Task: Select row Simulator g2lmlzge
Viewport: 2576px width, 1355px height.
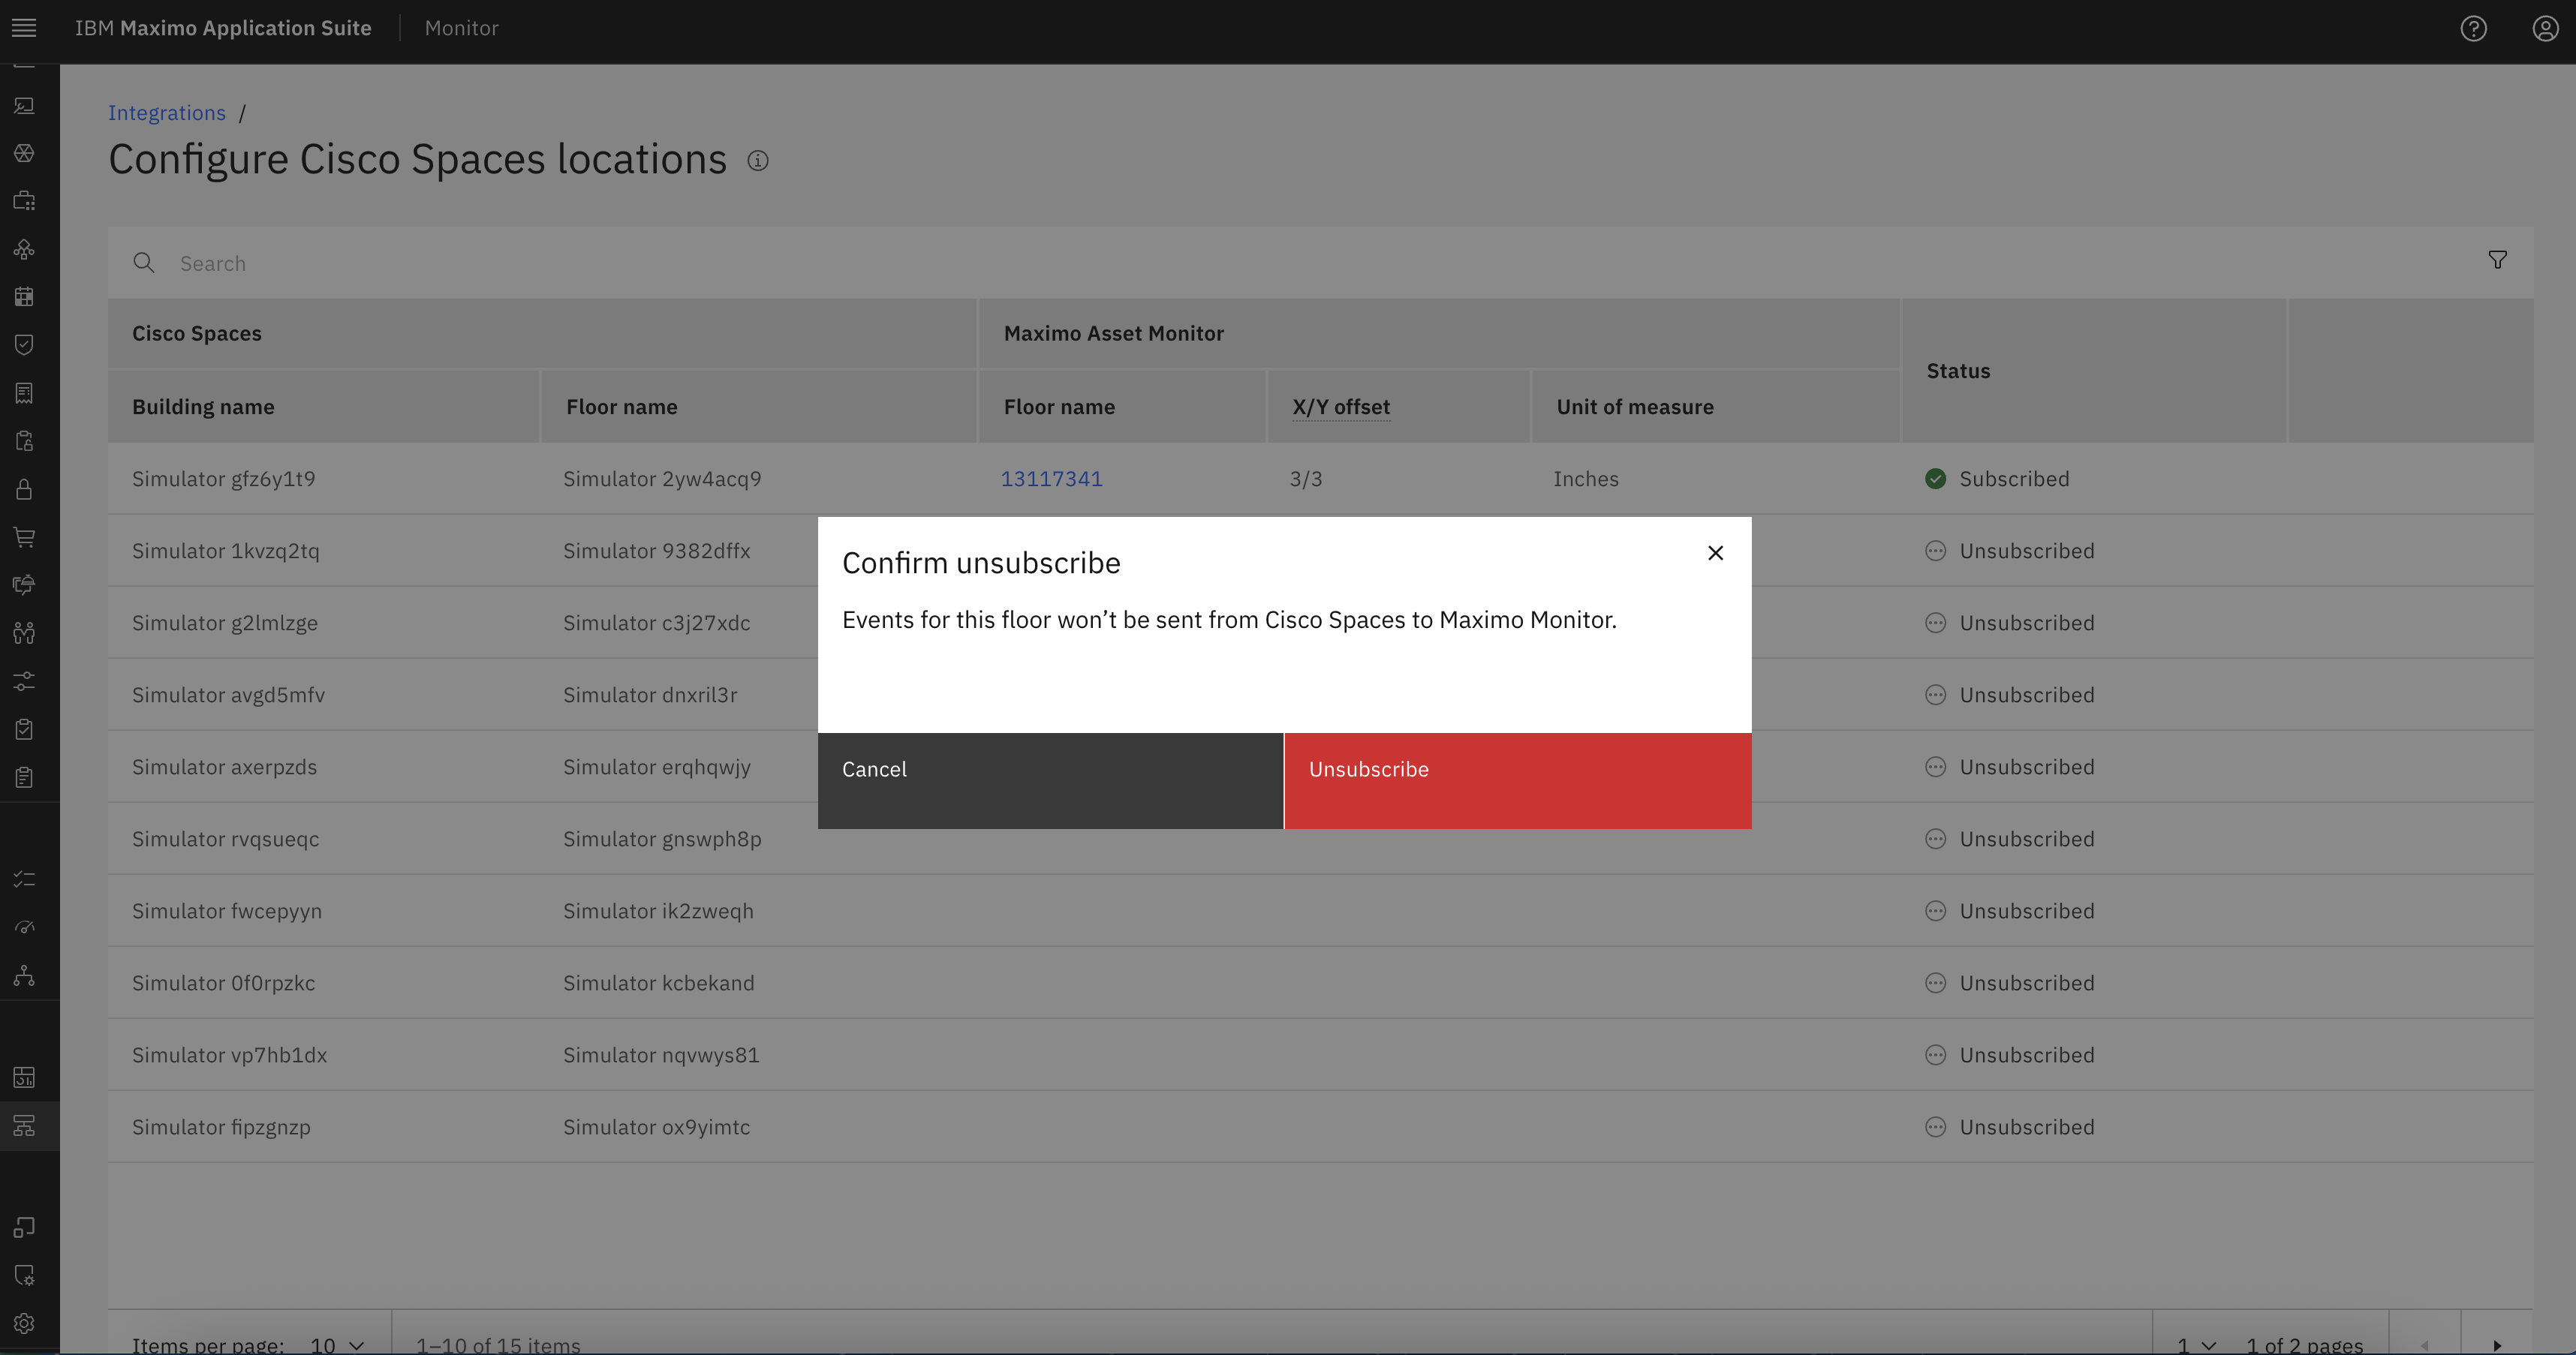Action: click(1320, 623)
